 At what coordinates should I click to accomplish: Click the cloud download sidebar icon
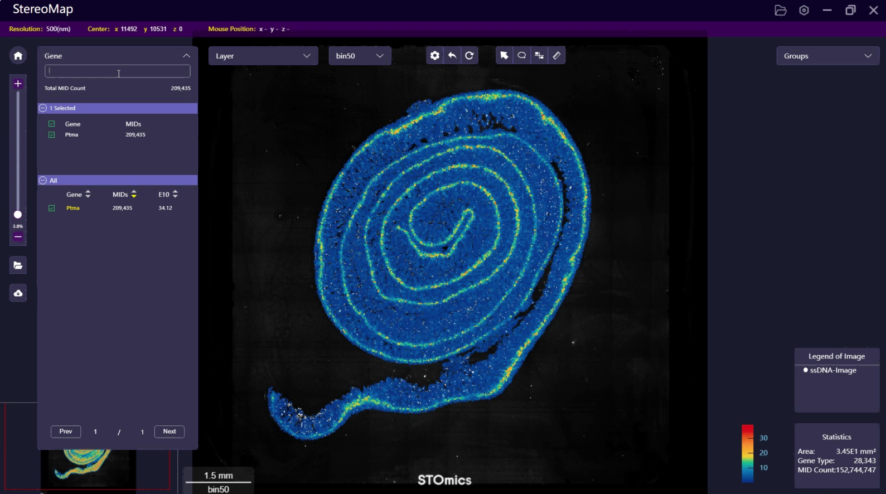pos(18,293)
